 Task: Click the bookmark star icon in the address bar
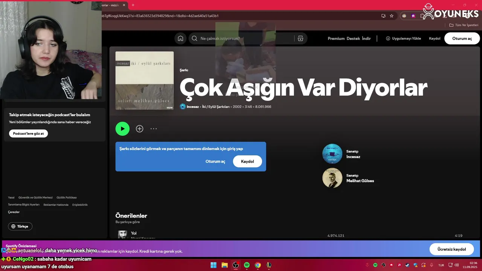click(x=392, y=16)
